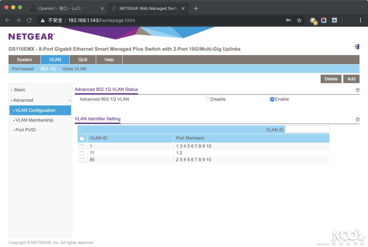Open the QoS menu tab
The width and height of the screenshot is (368, 247).
pos(82,60)
